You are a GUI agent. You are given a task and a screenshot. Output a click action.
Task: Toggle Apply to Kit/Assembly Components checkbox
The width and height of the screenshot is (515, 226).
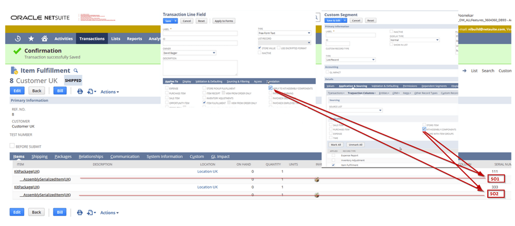coord(271,88)
